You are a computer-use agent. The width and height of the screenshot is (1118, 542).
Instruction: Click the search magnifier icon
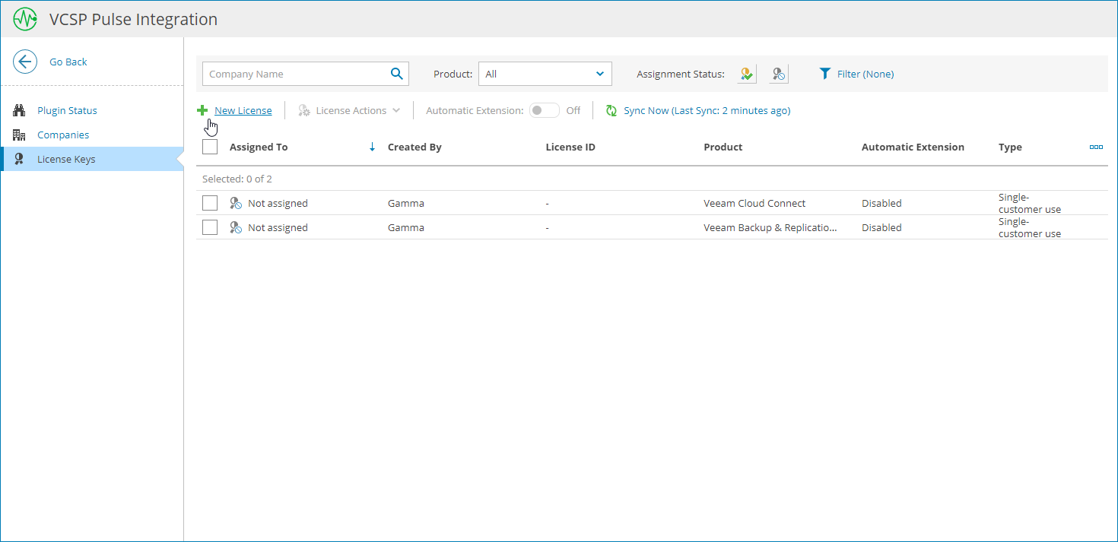pyautogui.click(x=396, y=74)
